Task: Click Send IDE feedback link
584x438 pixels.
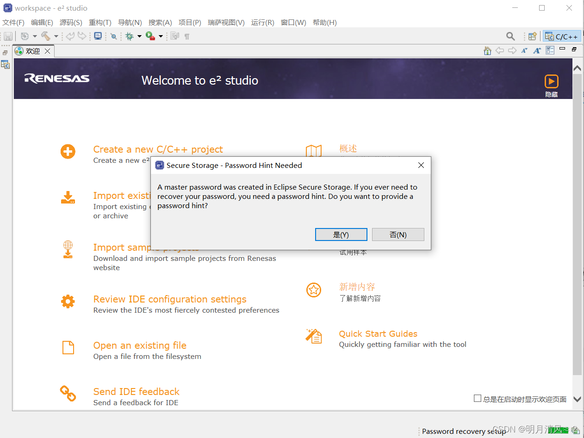Action: (136, 392)
